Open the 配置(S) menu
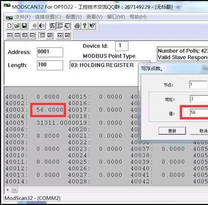The image size is (208, 205). (74, 17)
